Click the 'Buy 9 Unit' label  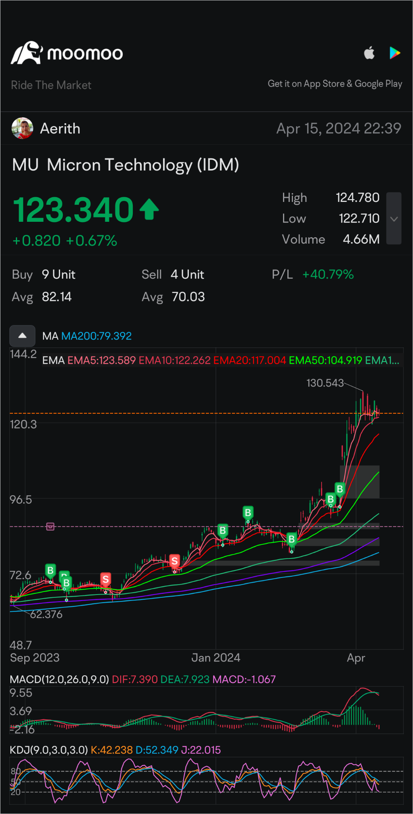[x=44, y=274]
